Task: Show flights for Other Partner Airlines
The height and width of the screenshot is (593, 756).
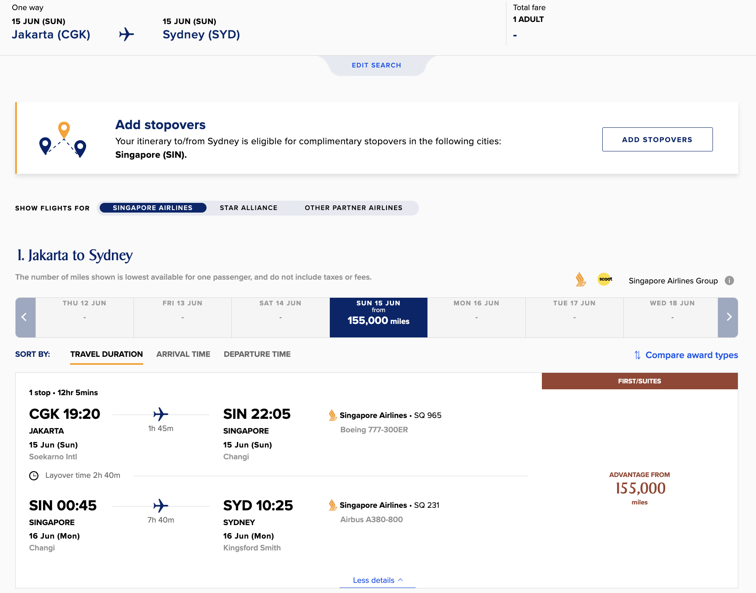Action: coord(354,208)
